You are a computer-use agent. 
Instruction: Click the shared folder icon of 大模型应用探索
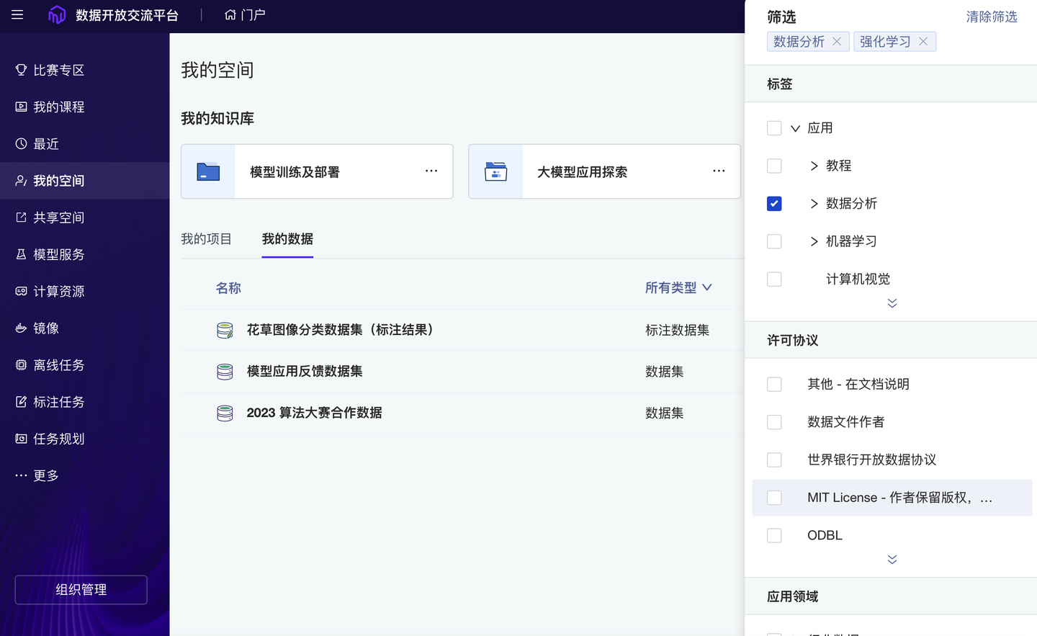pyautogui.click(x=495, y=171)
